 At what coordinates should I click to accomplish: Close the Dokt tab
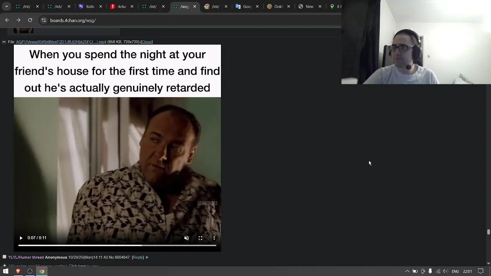coord(289,7)
